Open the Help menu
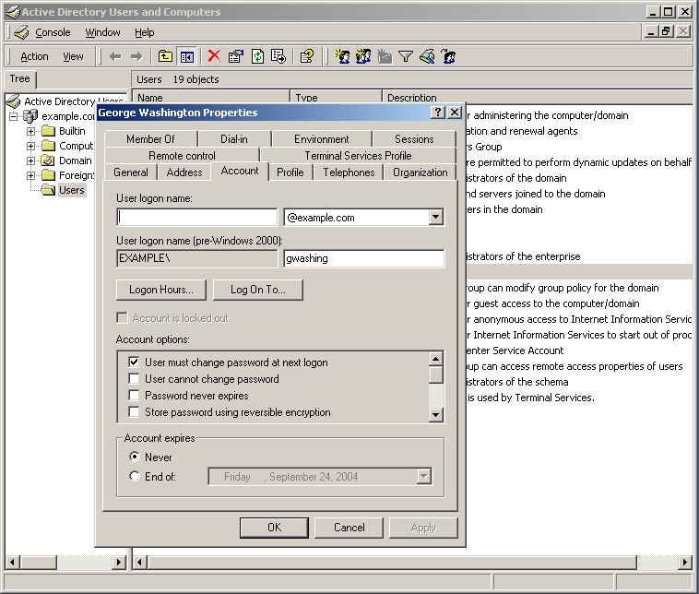This screenshot has width=699, height=594. click(145, 32)
